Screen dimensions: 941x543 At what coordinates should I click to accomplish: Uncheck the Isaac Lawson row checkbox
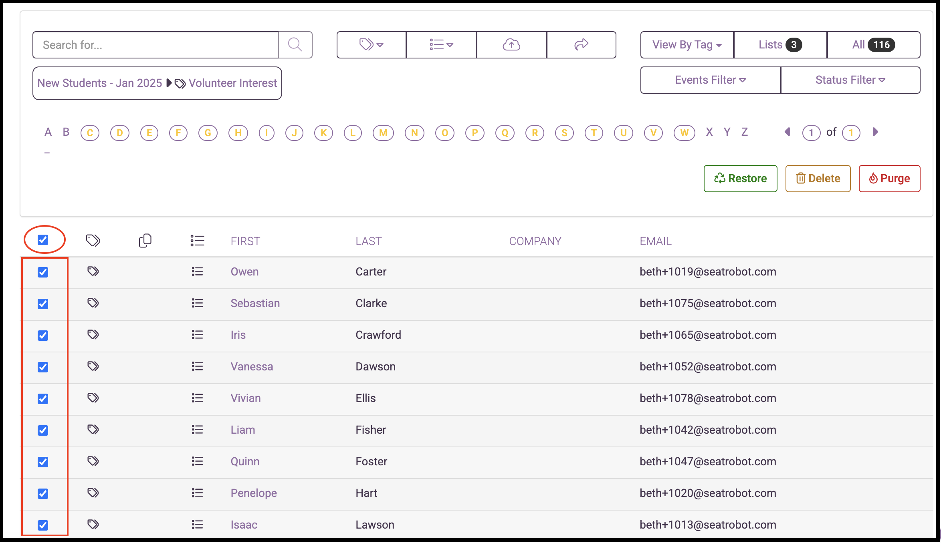click(43, 525)
